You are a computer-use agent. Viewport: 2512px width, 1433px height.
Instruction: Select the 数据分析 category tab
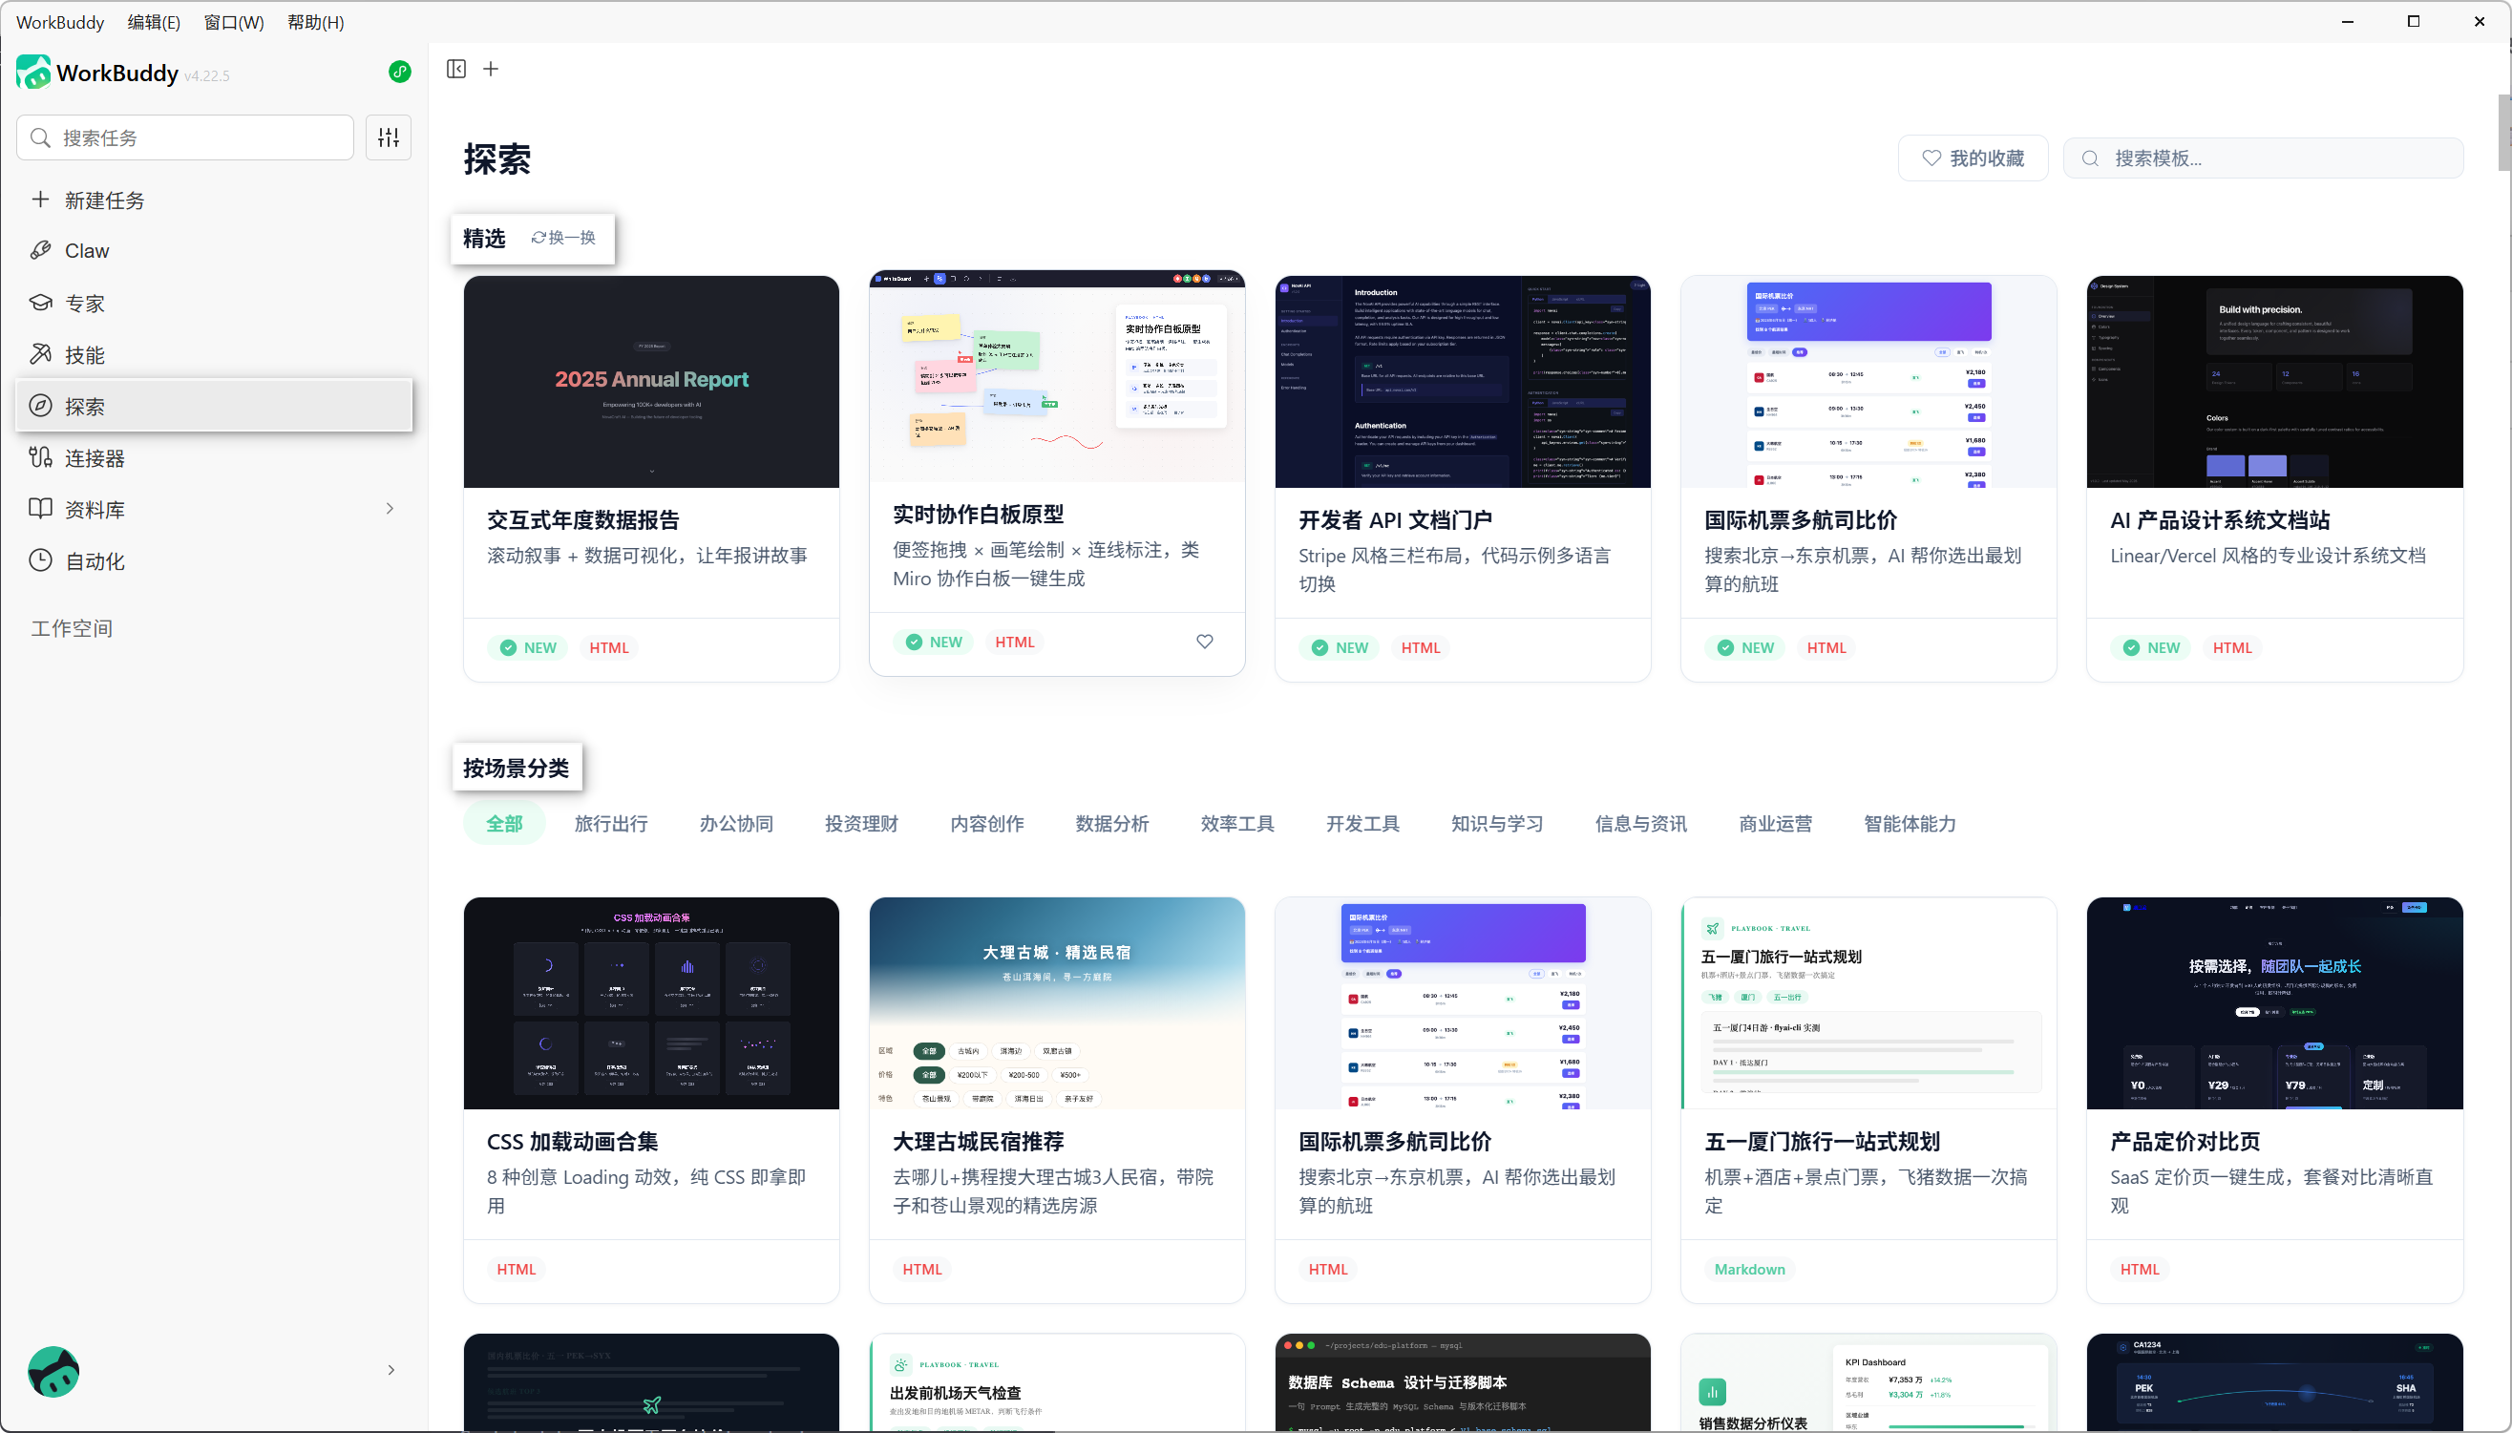pyautogui.click(x=1112, y=824)
